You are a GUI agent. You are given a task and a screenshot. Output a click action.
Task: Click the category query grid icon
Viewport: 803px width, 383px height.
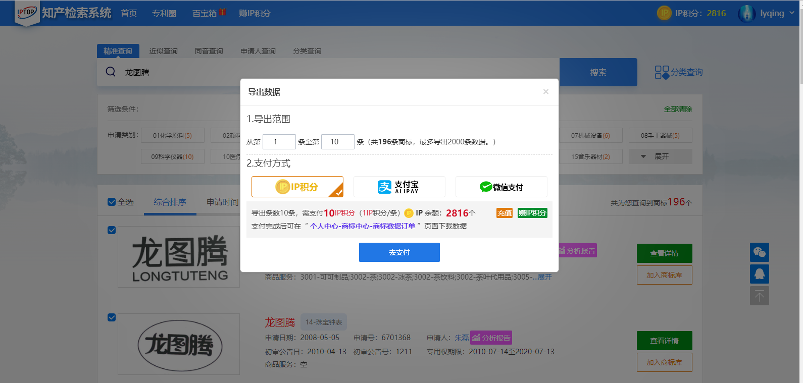(662, 72)
